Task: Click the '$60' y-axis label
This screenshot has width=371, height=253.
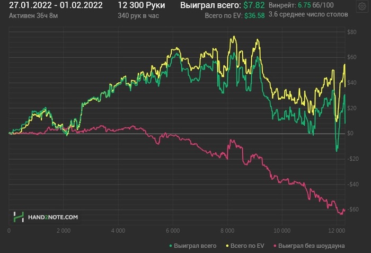Action: [351, 57]
